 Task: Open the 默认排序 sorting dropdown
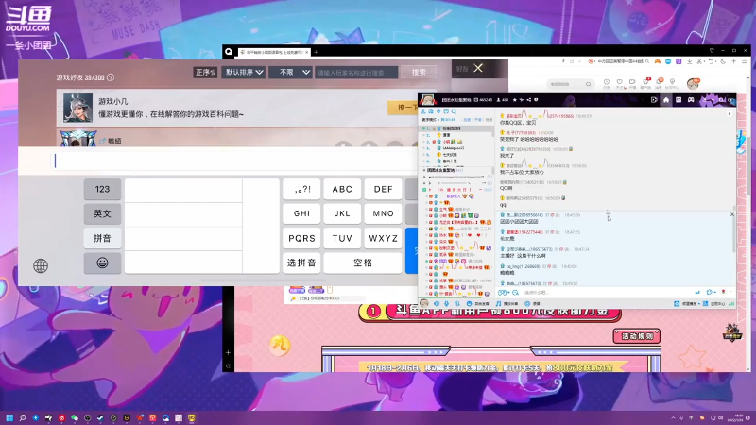(x=244, y=73)
